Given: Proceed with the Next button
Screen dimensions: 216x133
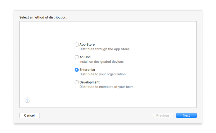Looking at the screenshot, I should click(186, 115).
